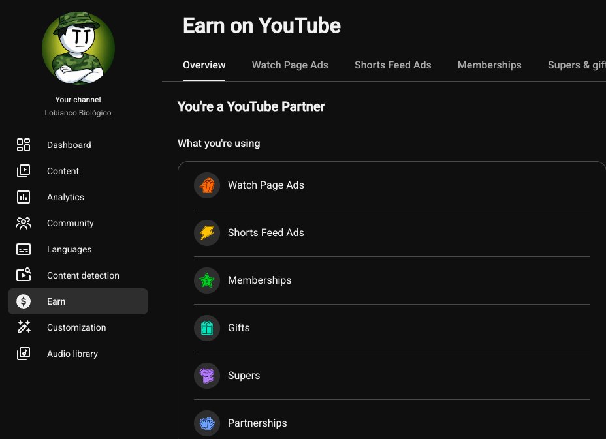Click the 'Your channel' label
The image size is (606, 439).
(78, 100)
